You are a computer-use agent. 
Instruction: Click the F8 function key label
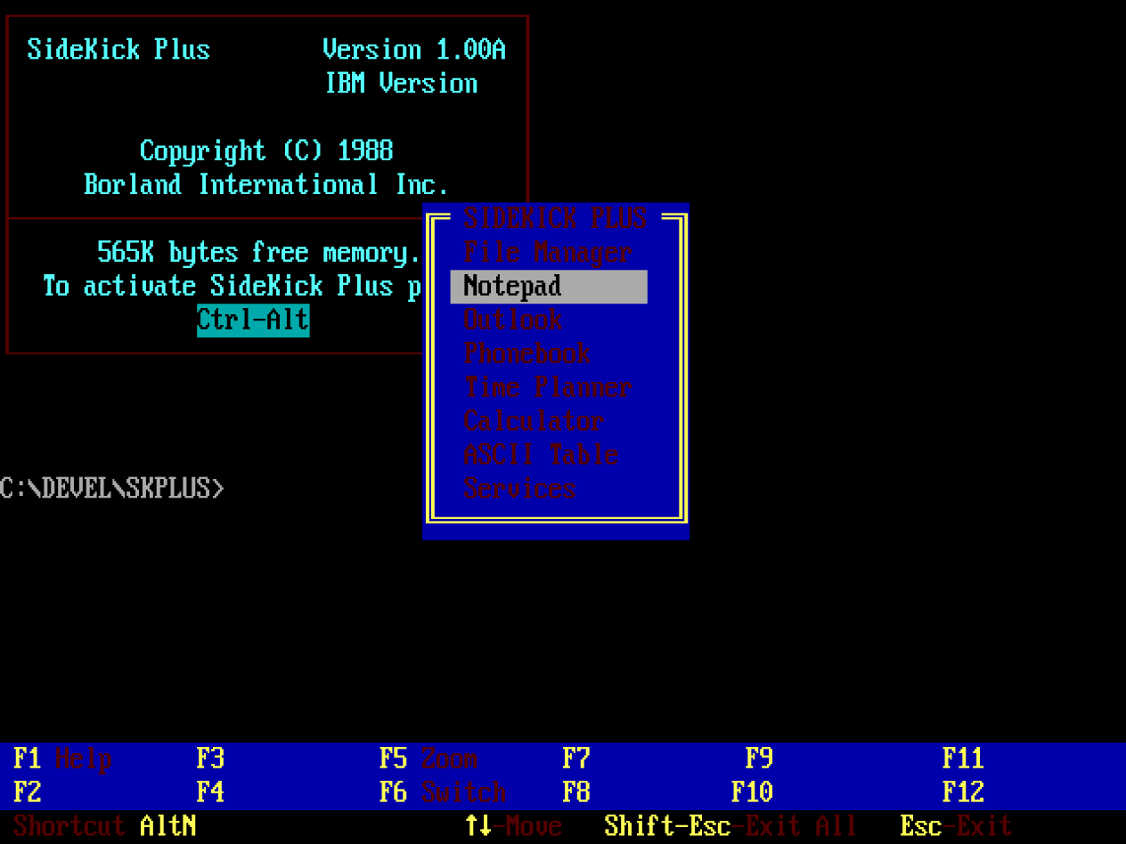pos(576,792)
